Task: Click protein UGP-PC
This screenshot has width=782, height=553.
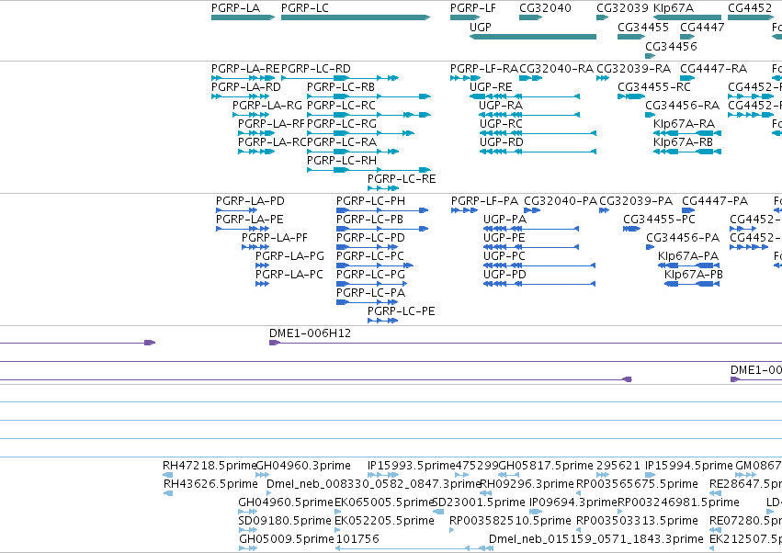Action: pyautogui.click(x=539, y=265)
